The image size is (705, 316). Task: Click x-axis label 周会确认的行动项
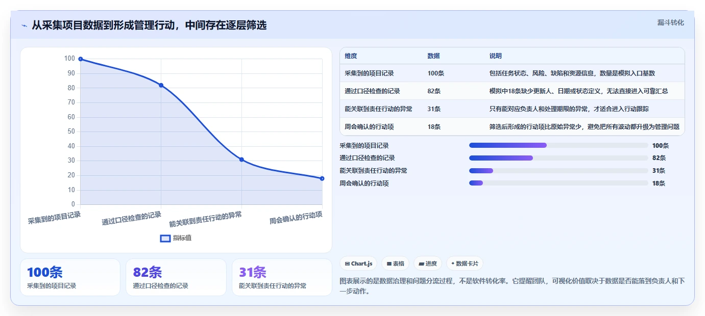tap(296, 218)
